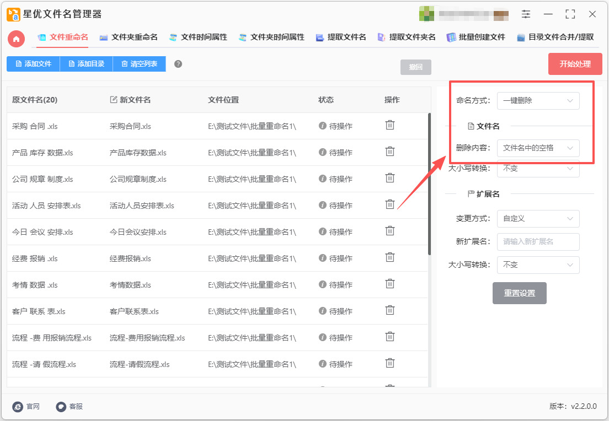This screenshot has width=609, height=421.
Task: Click the red home icon button
Action: [x=17, y=39]
